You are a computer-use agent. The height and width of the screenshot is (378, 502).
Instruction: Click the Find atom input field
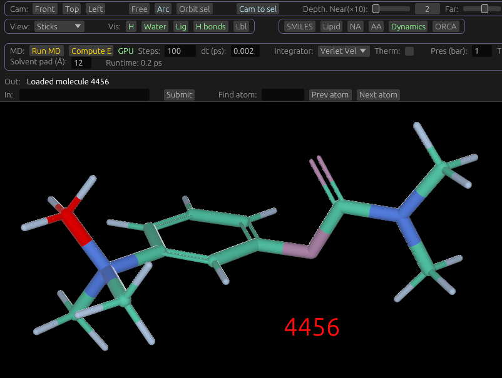tap(282, 95)
